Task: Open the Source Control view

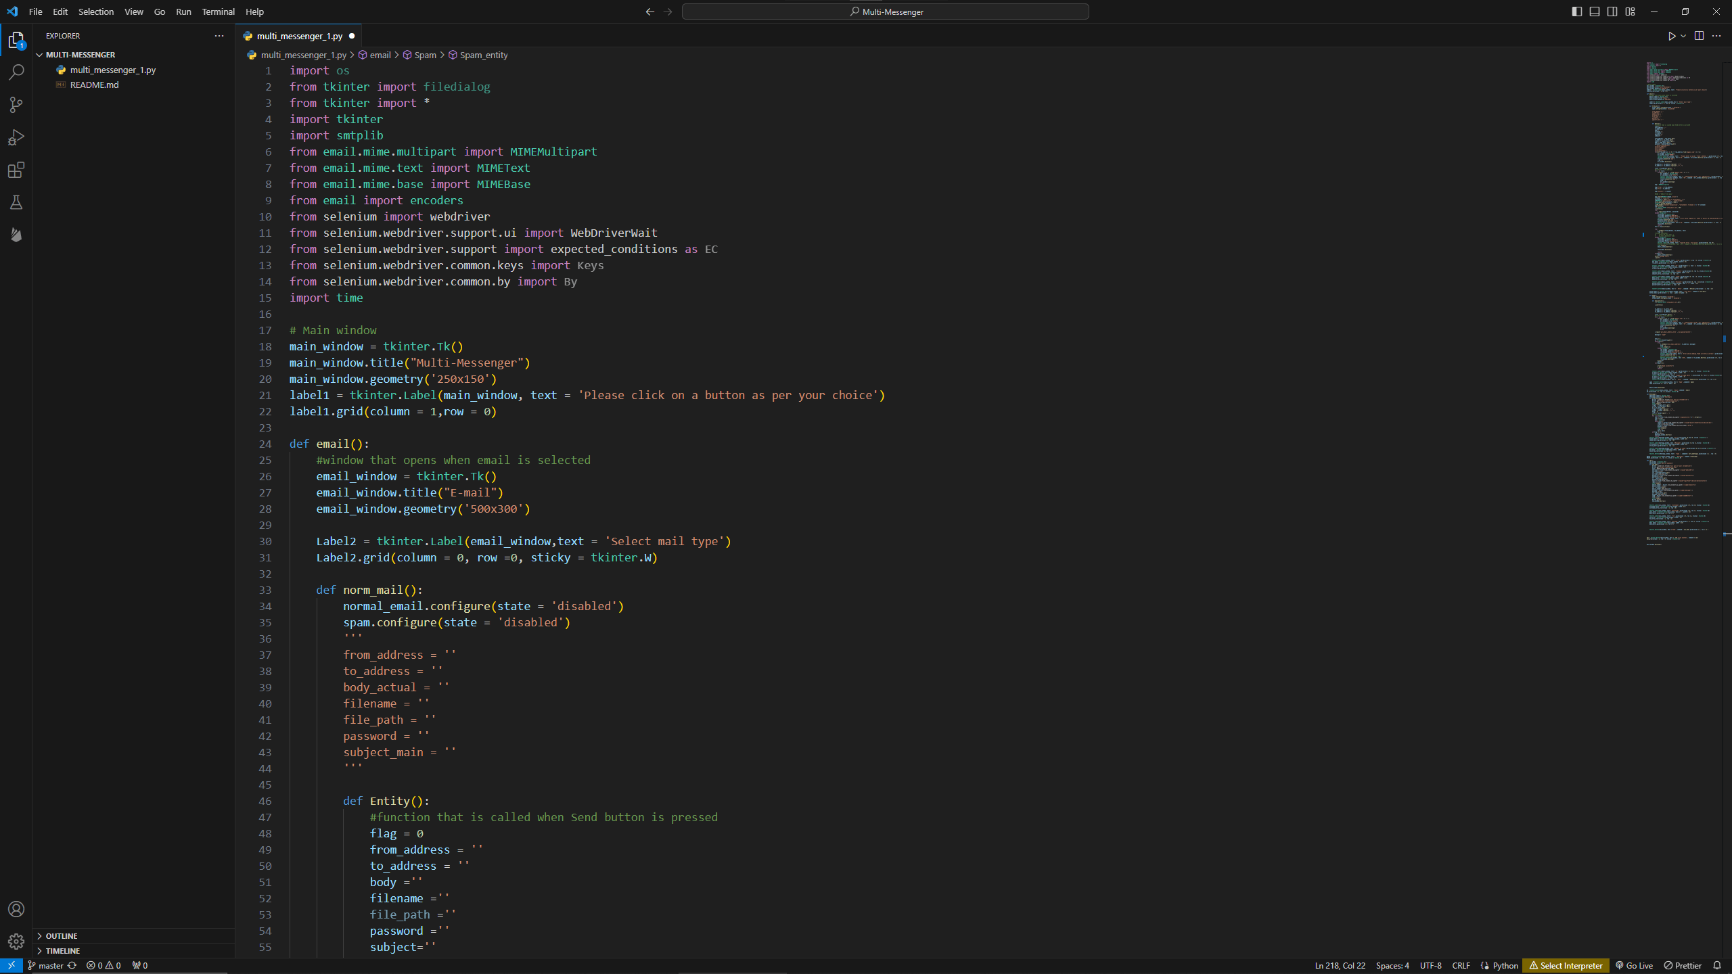Action: point(16,105)
